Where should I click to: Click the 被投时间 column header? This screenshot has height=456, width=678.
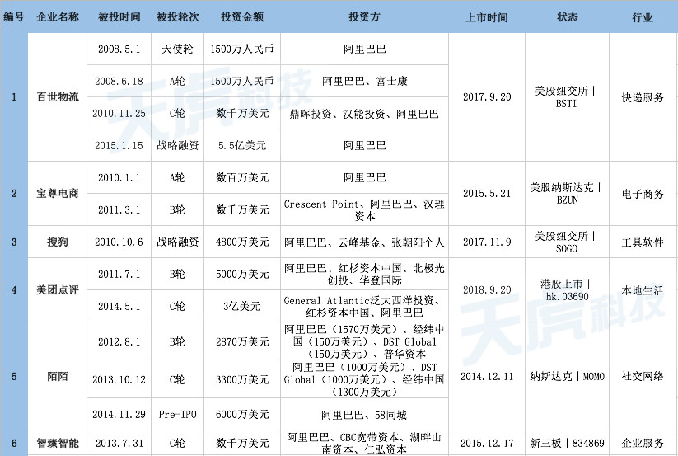click(119, 16)
